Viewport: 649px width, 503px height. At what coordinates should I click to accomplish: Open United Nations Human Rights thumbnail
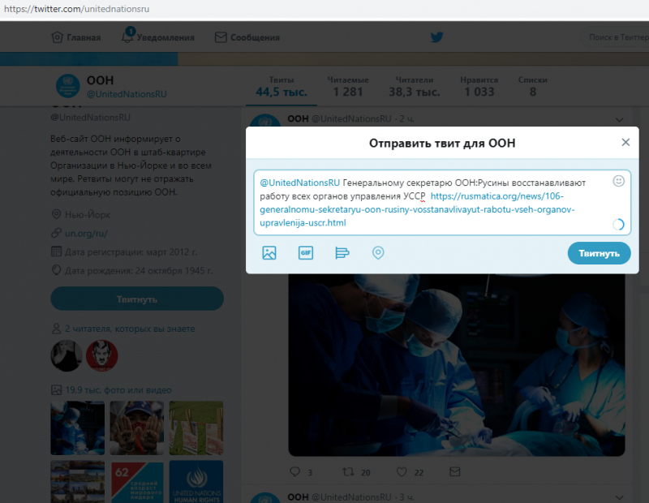point(196,481)
